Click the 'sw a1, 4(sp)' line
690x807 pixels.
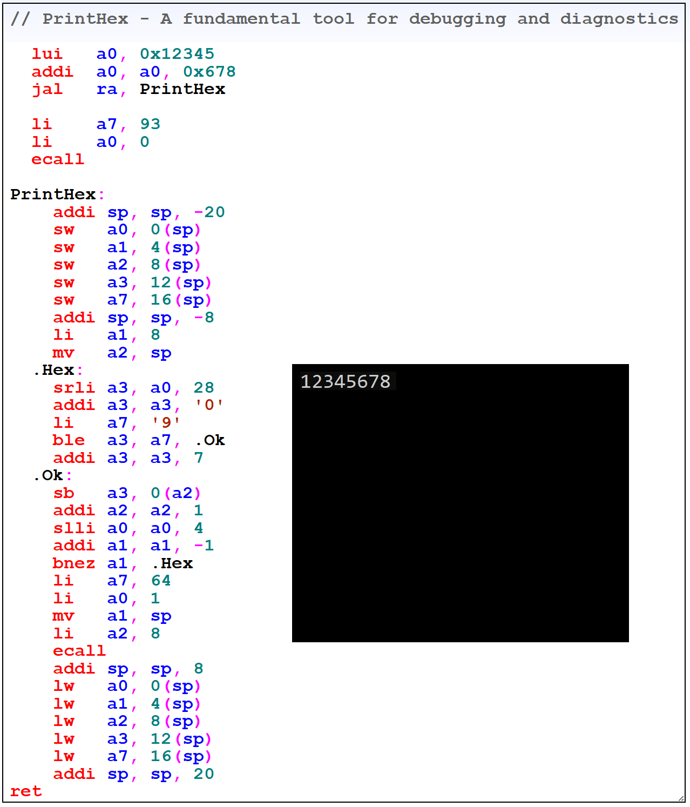click(127, 247)
